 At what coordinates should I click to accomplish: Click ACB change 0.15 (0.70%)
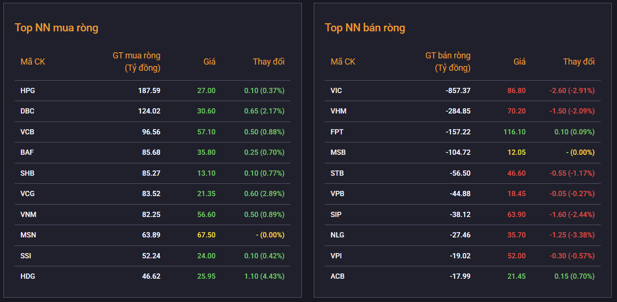(575, 276)
